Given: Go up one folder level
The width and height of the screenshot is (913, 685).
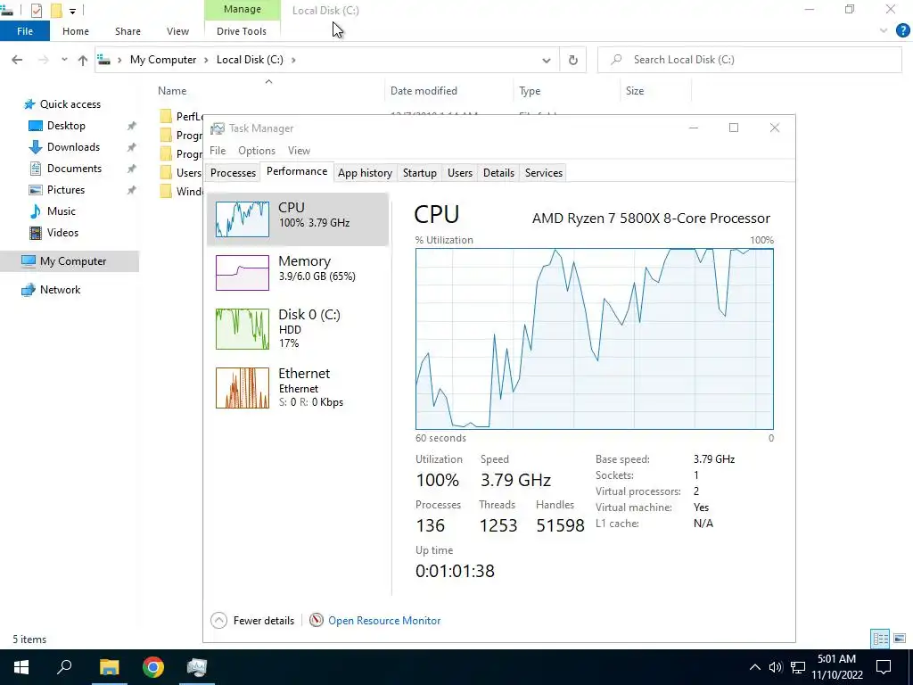Looking at the screenshot, I should coord(83,60).
